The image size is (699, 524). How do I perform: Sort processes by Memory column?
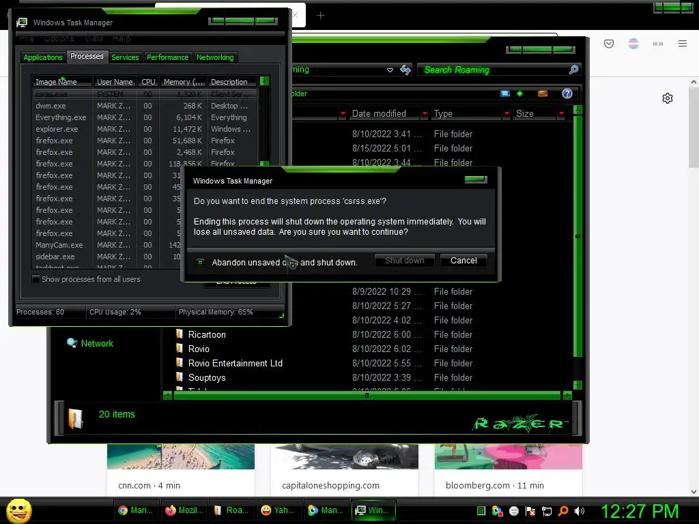183,82
